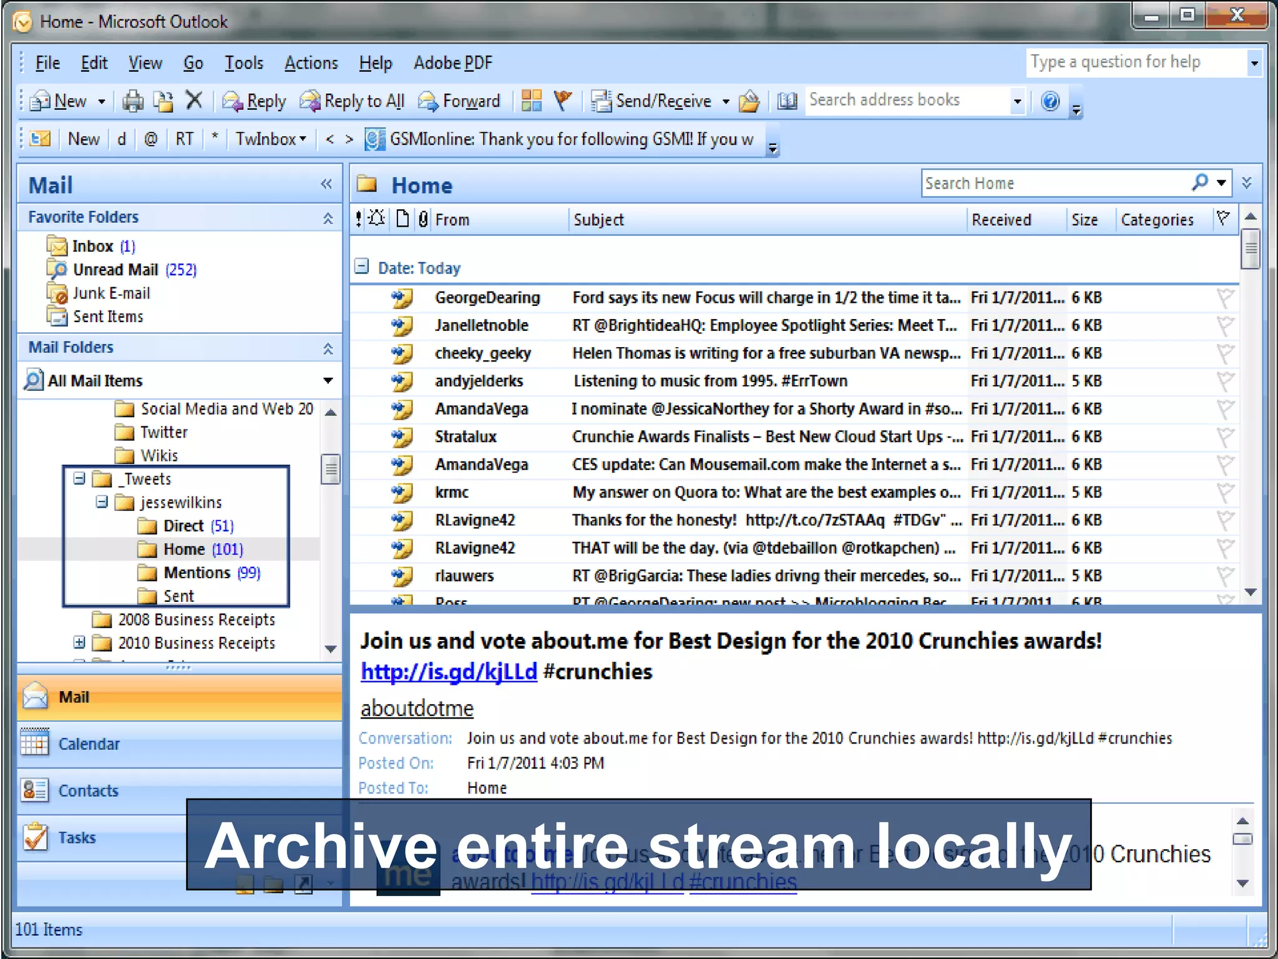Click the Delete X icon
Image resolution: width=1278 pixels, height=959 pixels.
(195, 100)
